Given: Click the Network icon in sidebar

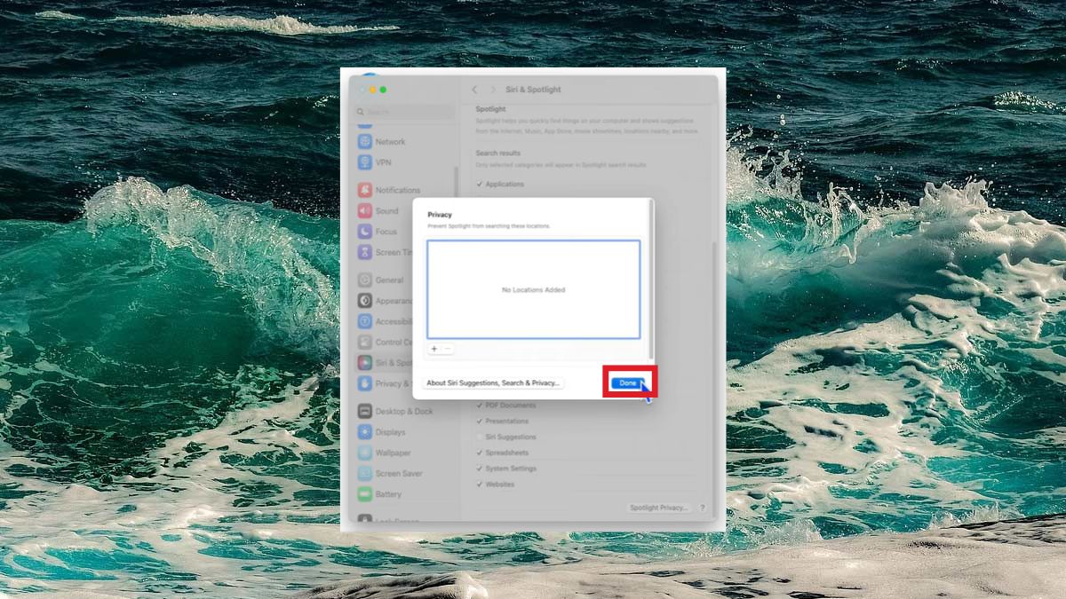Looking at the screenshot, I should point(365,141).
